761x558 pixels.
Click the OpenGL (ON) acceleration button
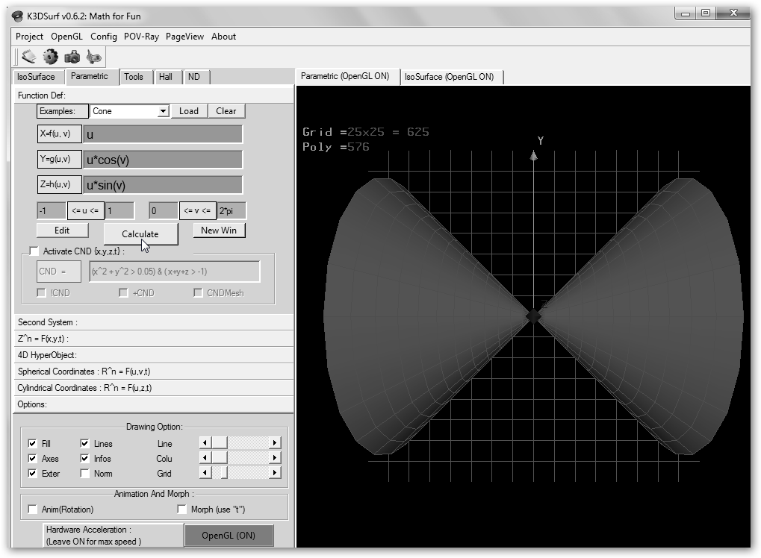(229, 535)
